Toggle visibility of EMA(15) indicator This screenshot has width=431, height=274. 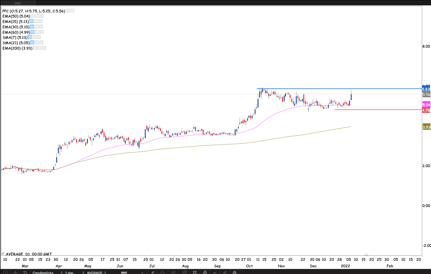click(31, 21)
